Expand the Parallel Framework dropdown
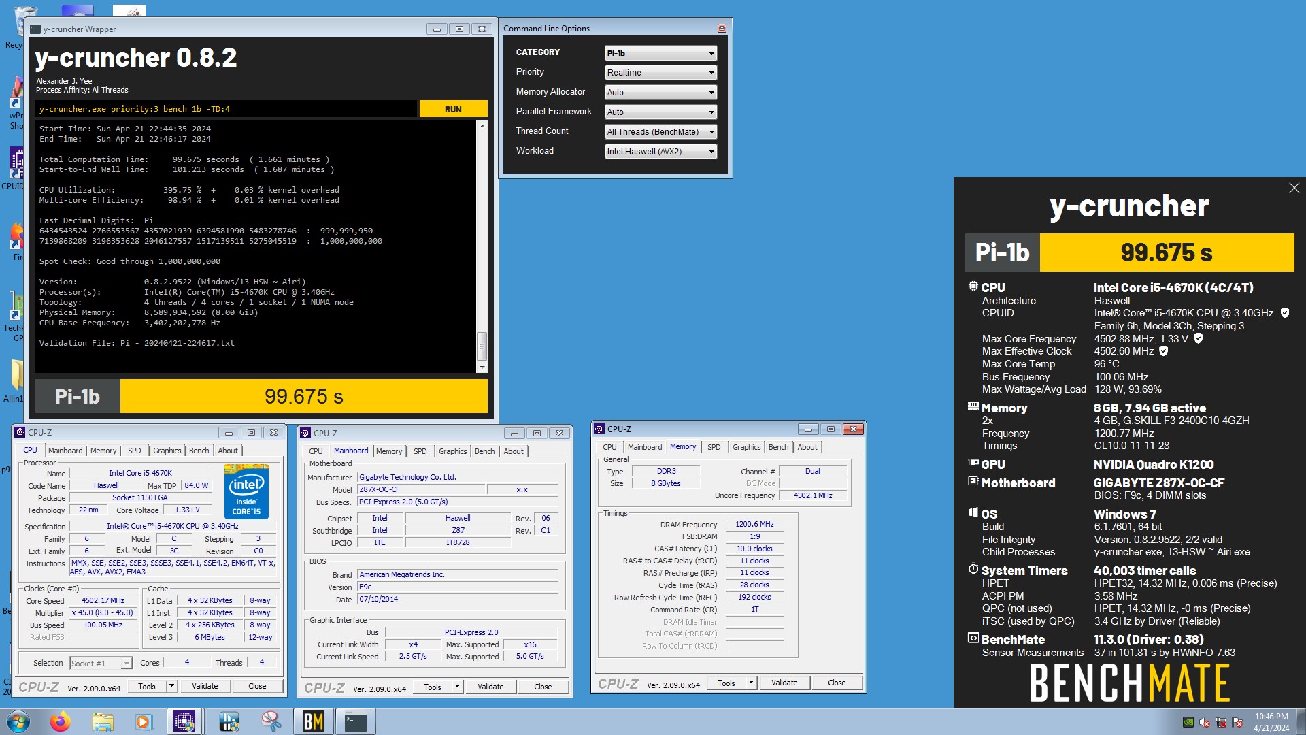1306x735 pixels. point(661,112)
